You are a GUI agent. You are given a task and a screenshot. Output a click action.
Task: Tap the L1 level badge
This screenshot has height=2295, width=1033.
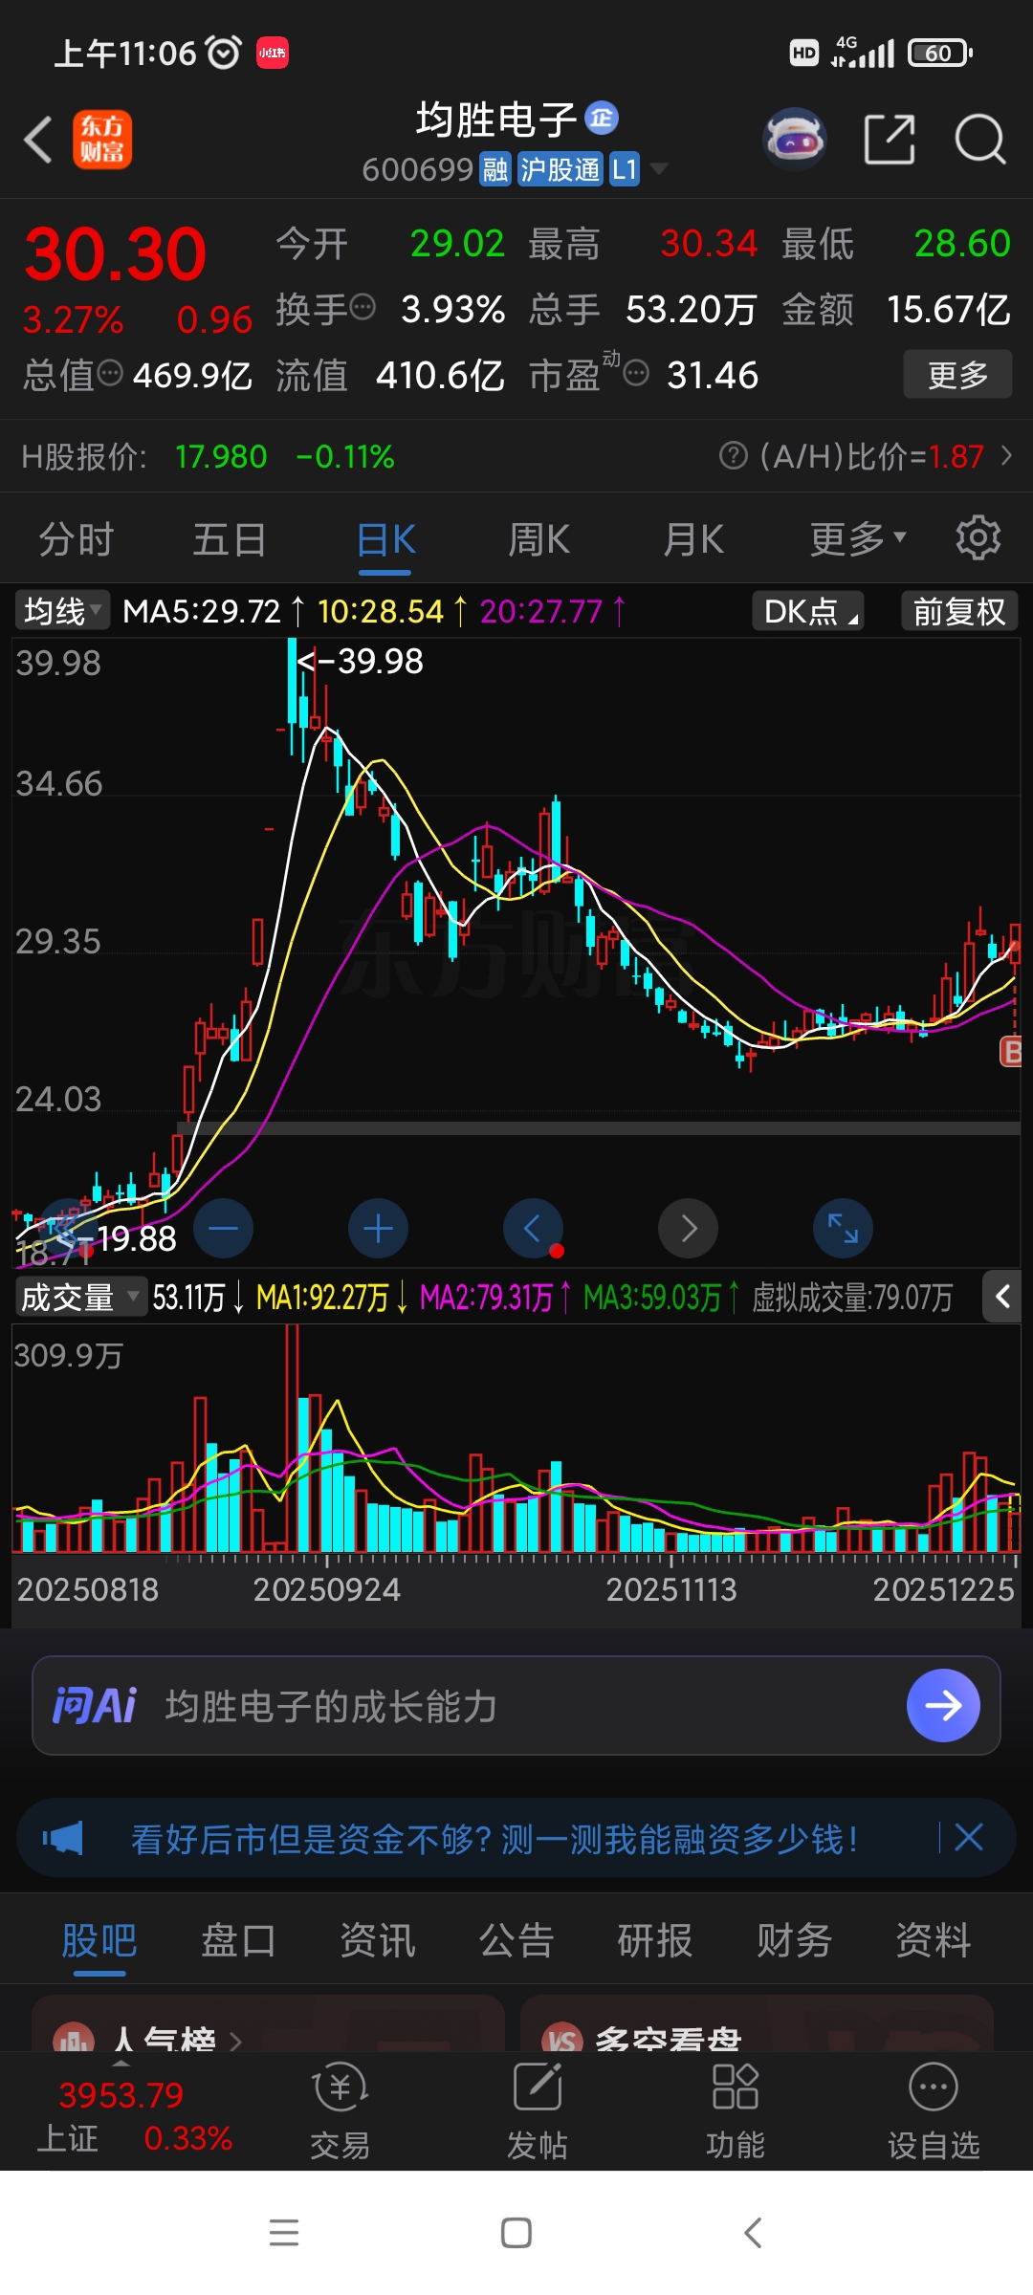624,170
